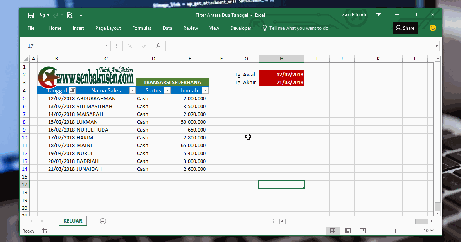The width and height of the screenshot is (461, 242).
Task: Click the Cancel X icon in formula bar
Action: (x=130, y=46)
